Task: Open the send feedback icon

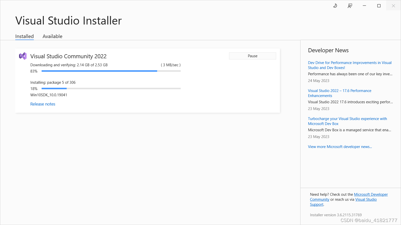Action: click(x=350, y=5)
